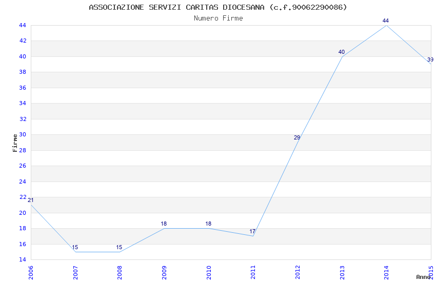Screen dimensions: 436x282
Task: Click data label 21 for 2006
Action: (31, 200)
